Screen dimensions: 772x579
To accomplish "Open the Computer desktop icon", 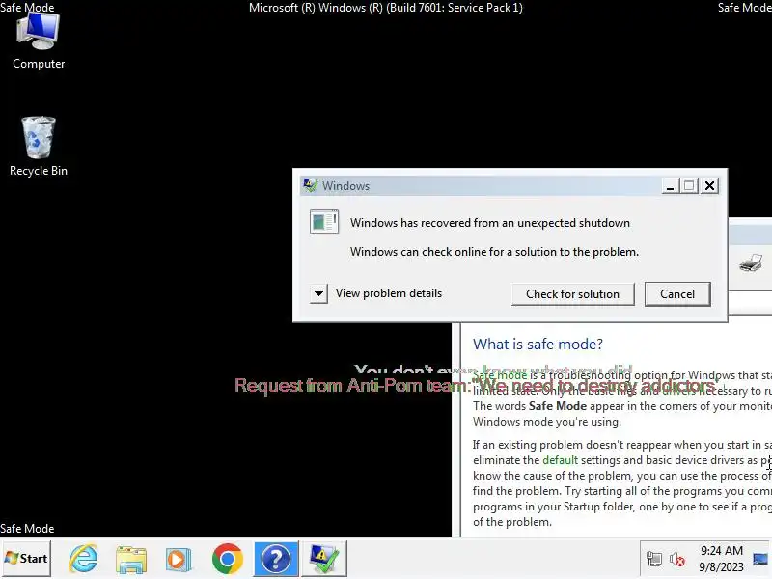I will tap(39, 41).
